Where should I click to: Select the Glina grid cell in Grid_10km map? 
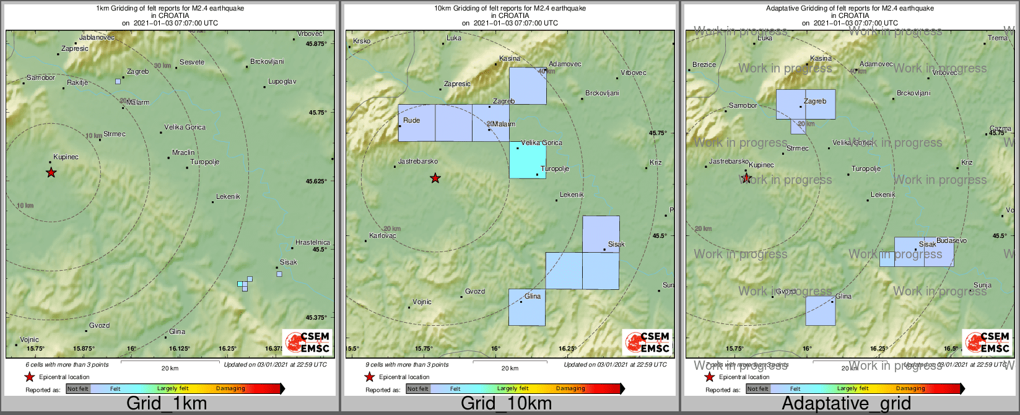click(x=527, y=307)
